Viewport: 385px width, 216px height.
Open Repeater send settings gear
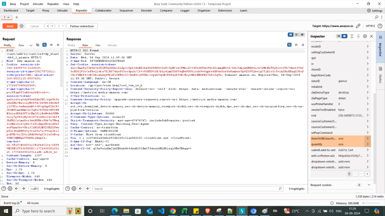(21, 26)
